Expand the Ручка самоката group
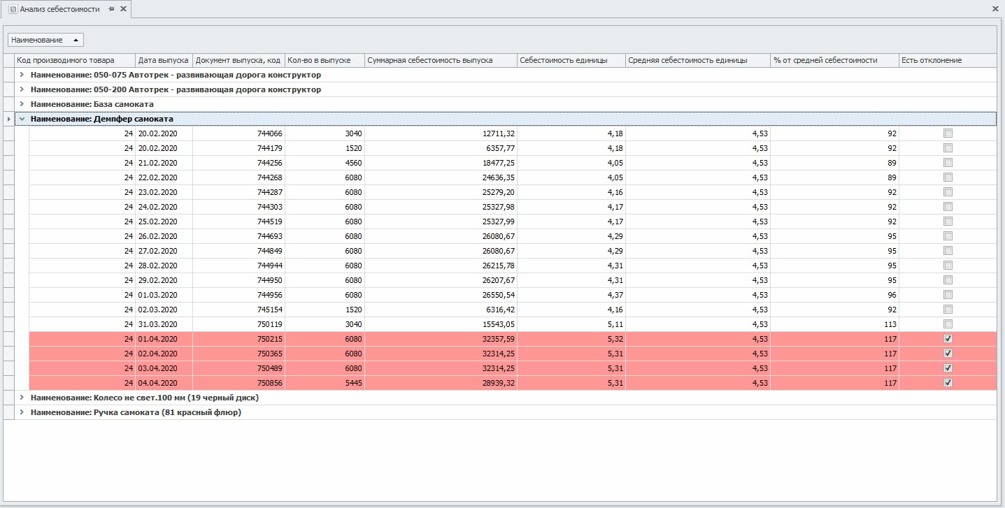The width and height of the screenshot is (1005, 508). pos(22,412)
